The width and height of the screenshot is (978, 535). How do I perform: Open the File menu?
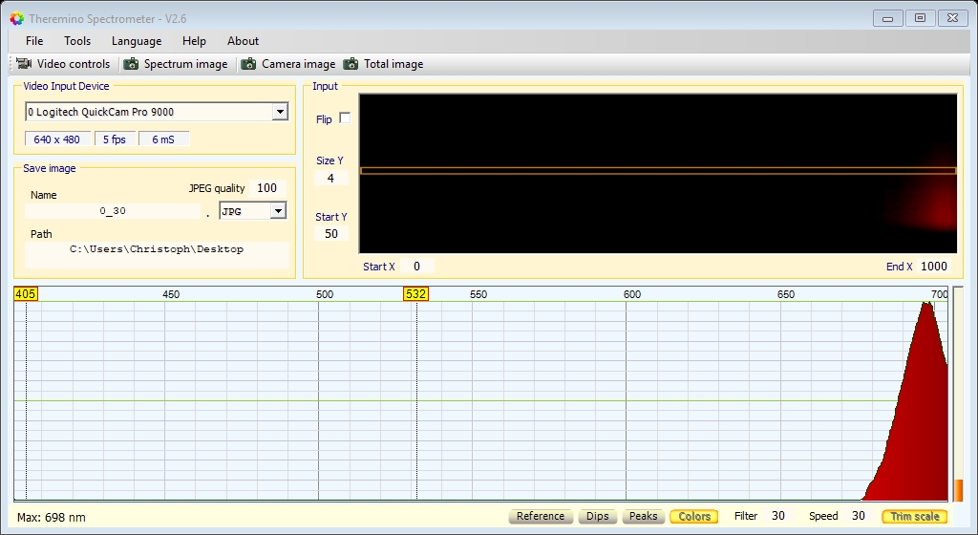(x=34, y=41)
